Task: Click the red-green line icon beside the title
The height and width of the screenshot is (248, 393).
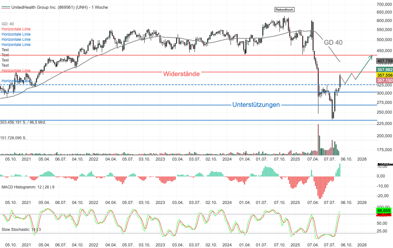Action: pyautogui.click(x=6, y=7)
